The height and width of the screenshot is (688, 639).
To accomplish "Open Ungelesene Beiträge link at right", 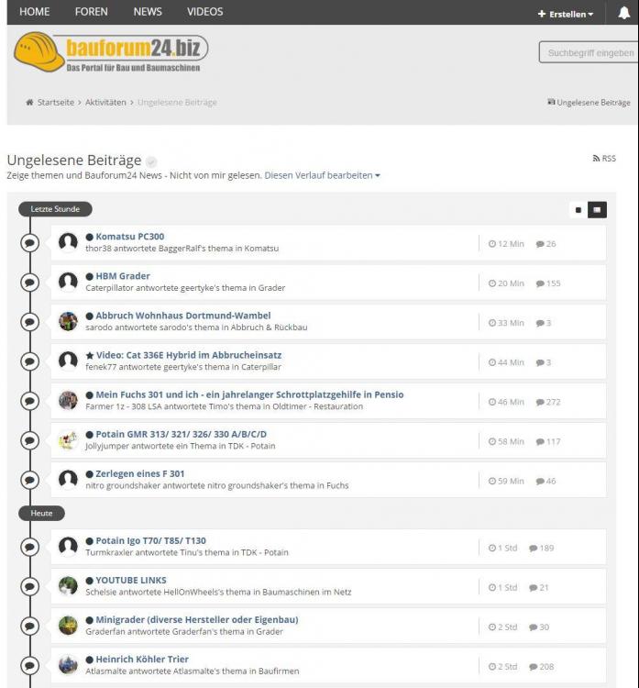I will click(589, 102).
